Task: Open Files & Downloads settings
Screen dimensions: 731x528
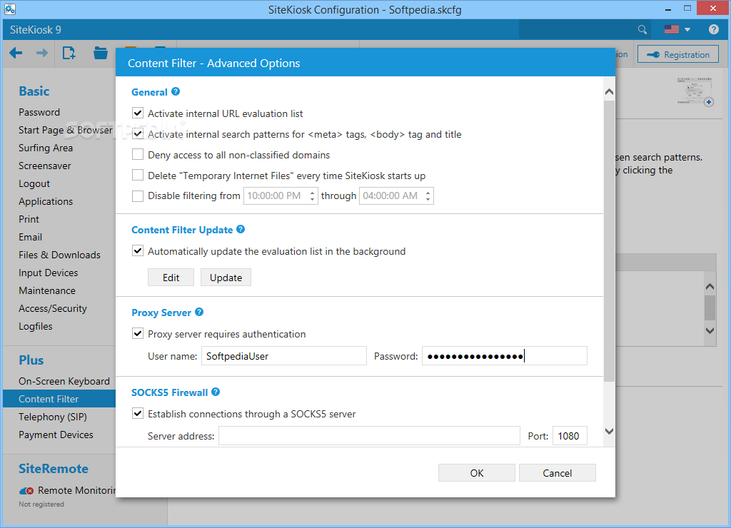Action: coord(59,255)
